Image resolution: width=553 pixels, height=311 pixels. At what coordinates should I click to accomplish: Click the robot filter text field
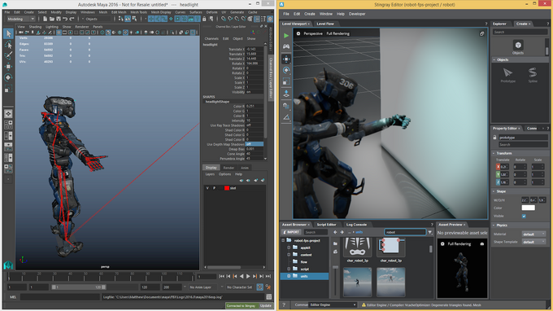405,232
